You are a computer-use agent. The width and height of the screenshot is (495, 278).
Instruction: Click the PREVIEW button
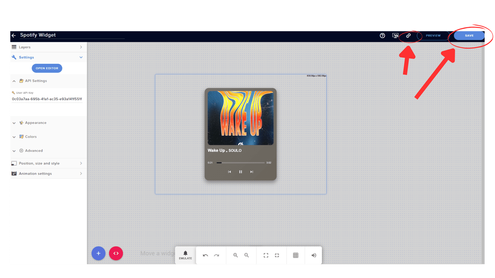[x=433, y=36]
